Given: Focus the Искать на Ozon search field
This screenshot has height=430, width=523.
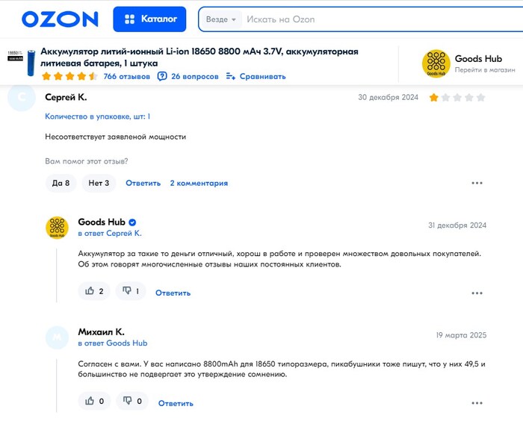Looking at the screenshot, I should tap(383, 19).
